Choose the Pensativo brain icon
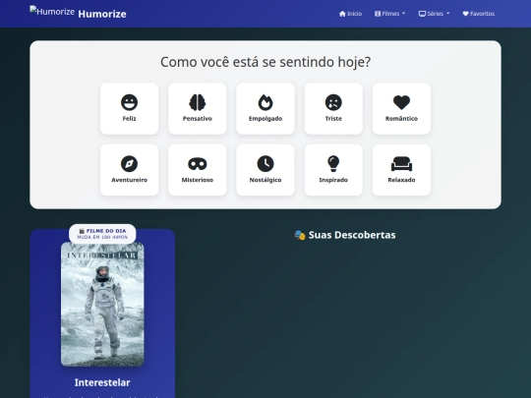Image resolution: width=531 pixels, height=398 pixels. coord(198,102)
